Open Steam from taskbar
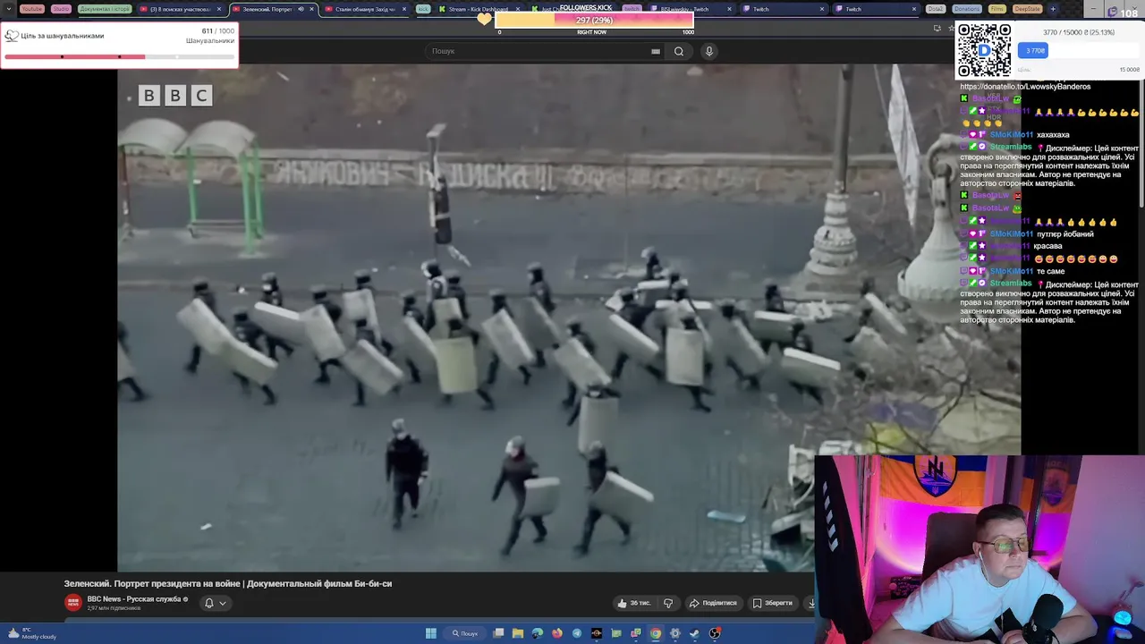The image size is (1145, 644). [x=695, y=633]
